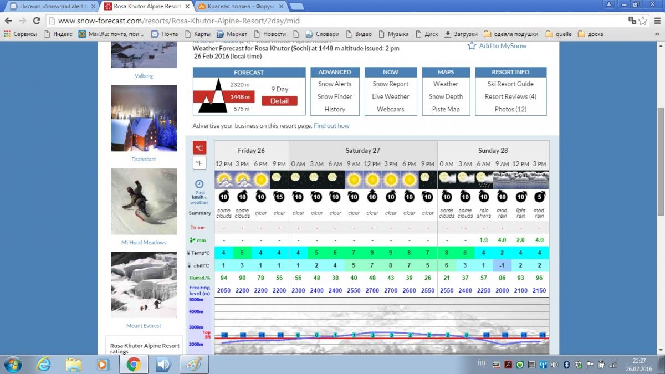Open the speaker app in the taskbar
Image resolution: width=665 pixels, height=374 pixels.
pyautogui.click(x=163, y=365)
